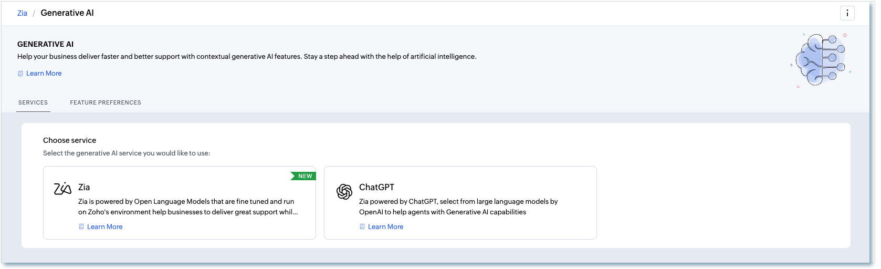Viewport: 881px width, 269px height.
Task: Open the Learn More link in Zia card
Action: 105,227
